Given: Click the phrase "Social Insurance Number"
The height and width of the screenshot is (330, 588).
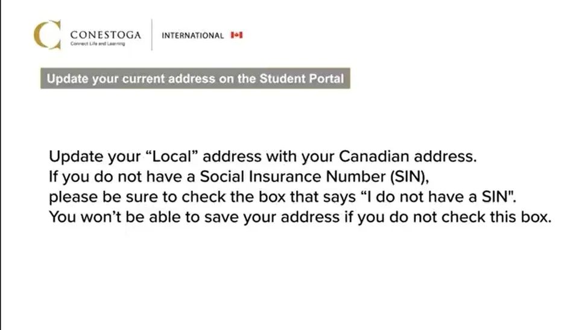Looking at the screenshot, I should (292, 177).
